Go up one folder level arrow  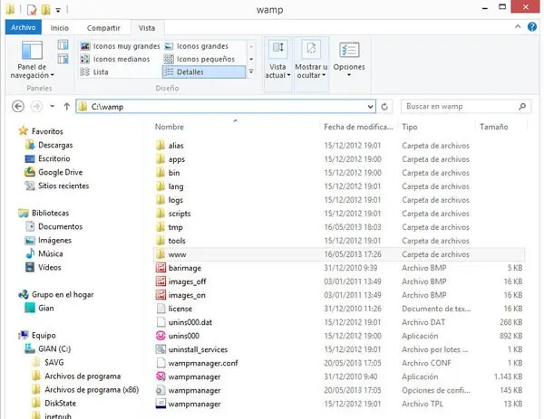pyautogui.click(x=66, y=106)
